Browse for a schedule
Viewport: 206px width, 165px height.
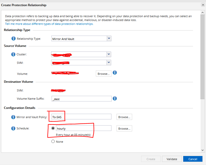(x=124, y=128)
